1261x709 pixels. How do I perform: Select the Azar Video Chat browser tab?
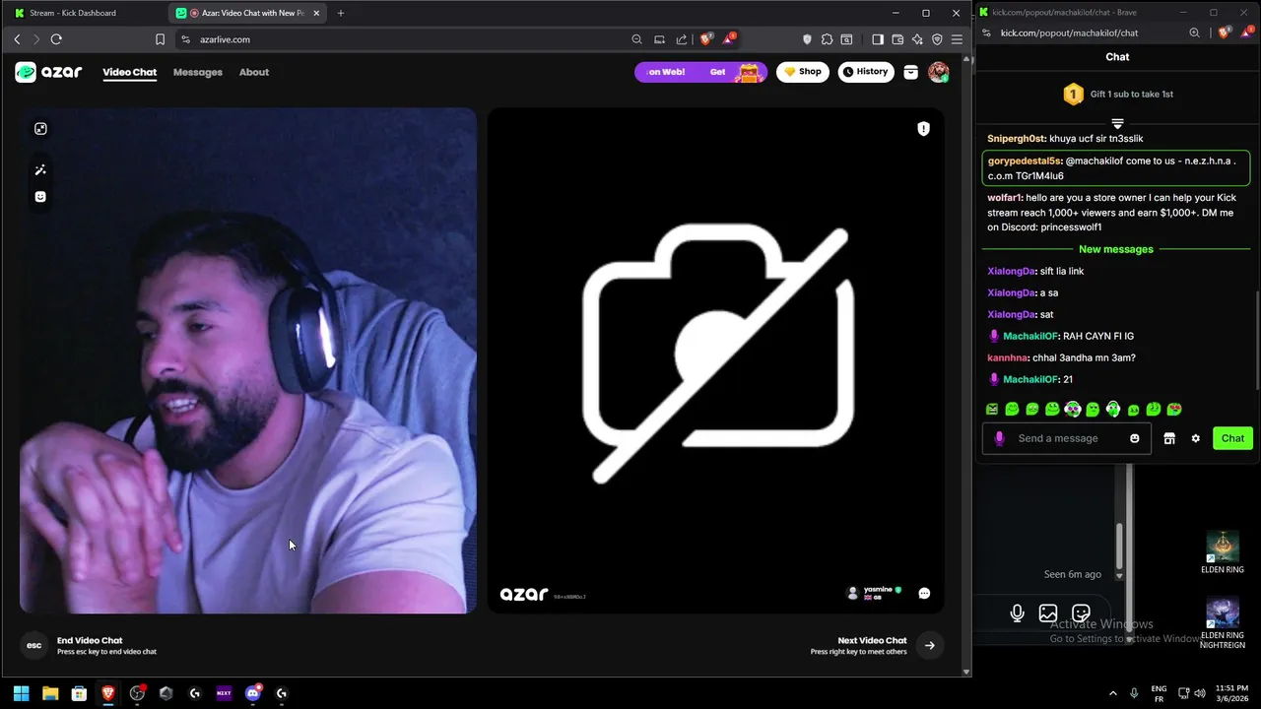click(246, 13)
